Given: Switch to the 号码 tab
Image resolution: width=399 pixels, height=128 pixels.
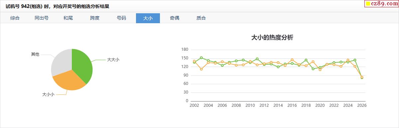Looking at the screenshot, I should click(121, 18).
